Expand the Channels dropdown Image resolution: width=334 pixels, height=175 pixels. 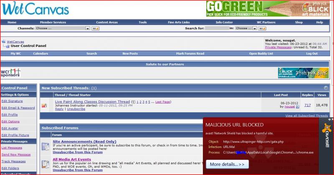coord(63,28)
